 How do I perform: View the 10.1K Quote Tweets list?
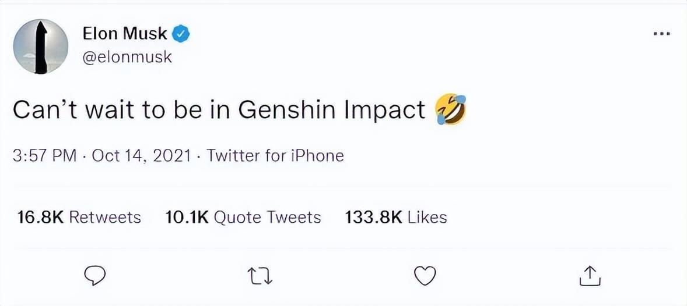[x=243, y=217]
